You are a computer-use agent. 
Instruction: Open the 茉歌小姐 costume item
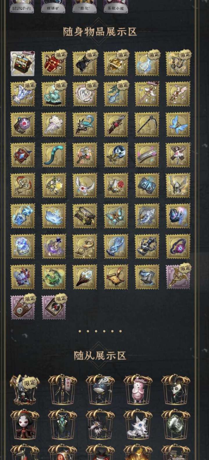pyautogui.click(x=116, y=6)
